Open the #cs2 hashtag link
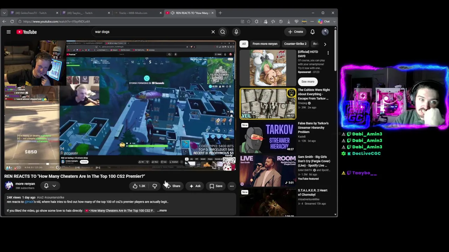 [x=40, y=197]
